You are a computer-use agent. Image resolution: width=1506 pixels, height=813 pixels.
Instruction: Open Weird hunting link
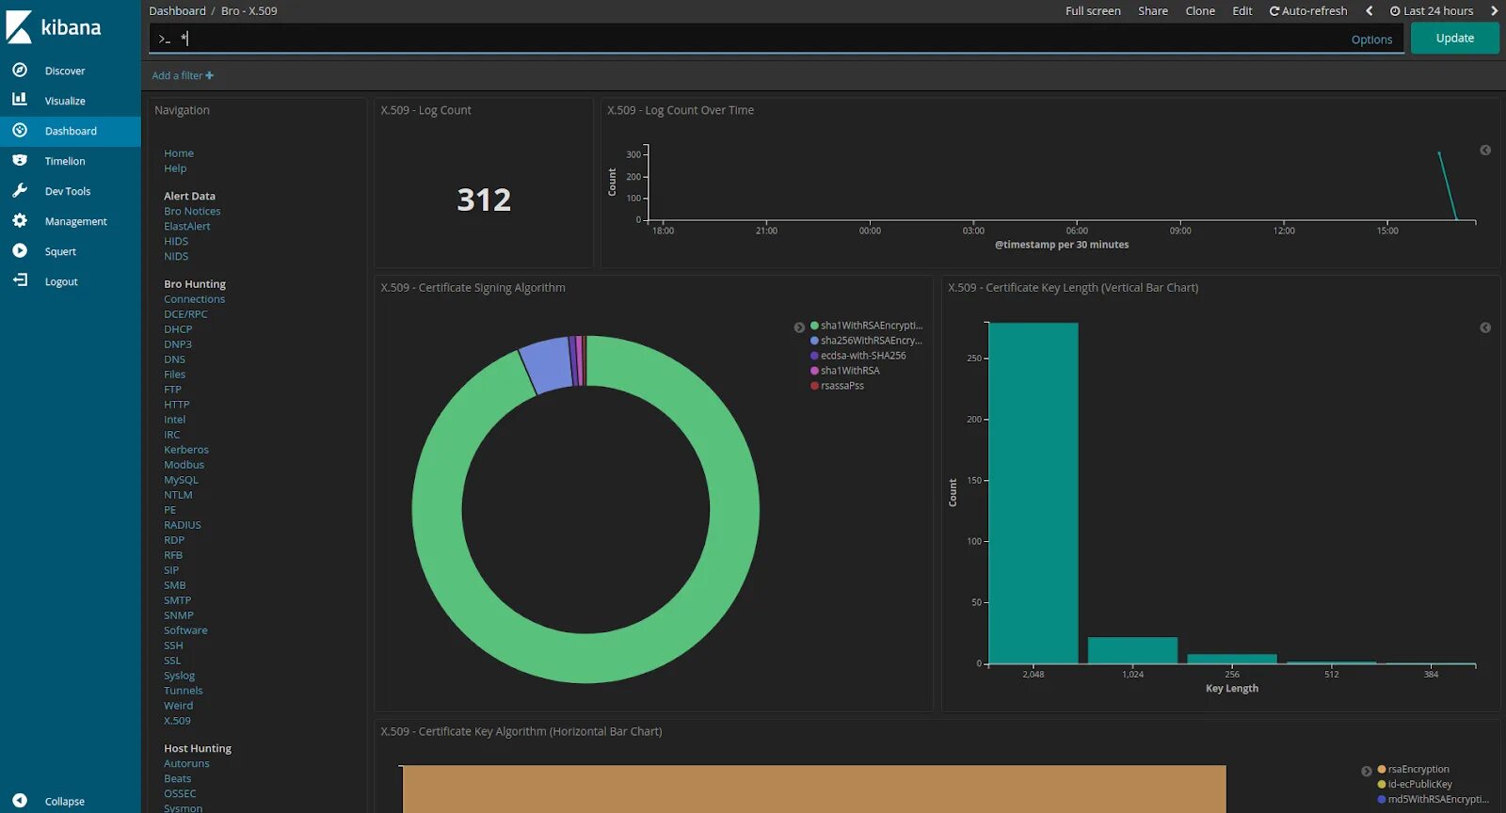pyautogui.click(x=178, y=706)
